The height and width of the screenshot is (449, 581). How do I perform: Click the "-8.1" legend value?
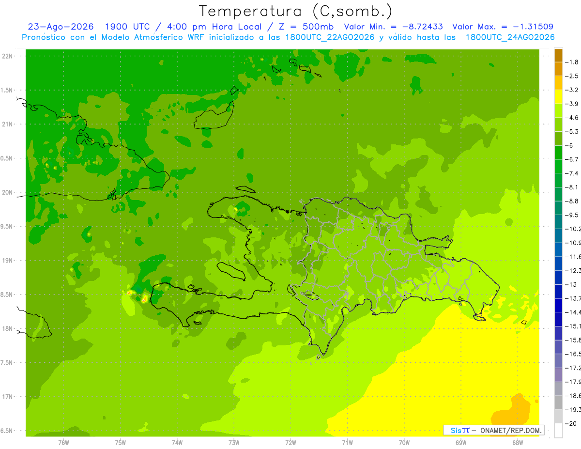(572, 187)
